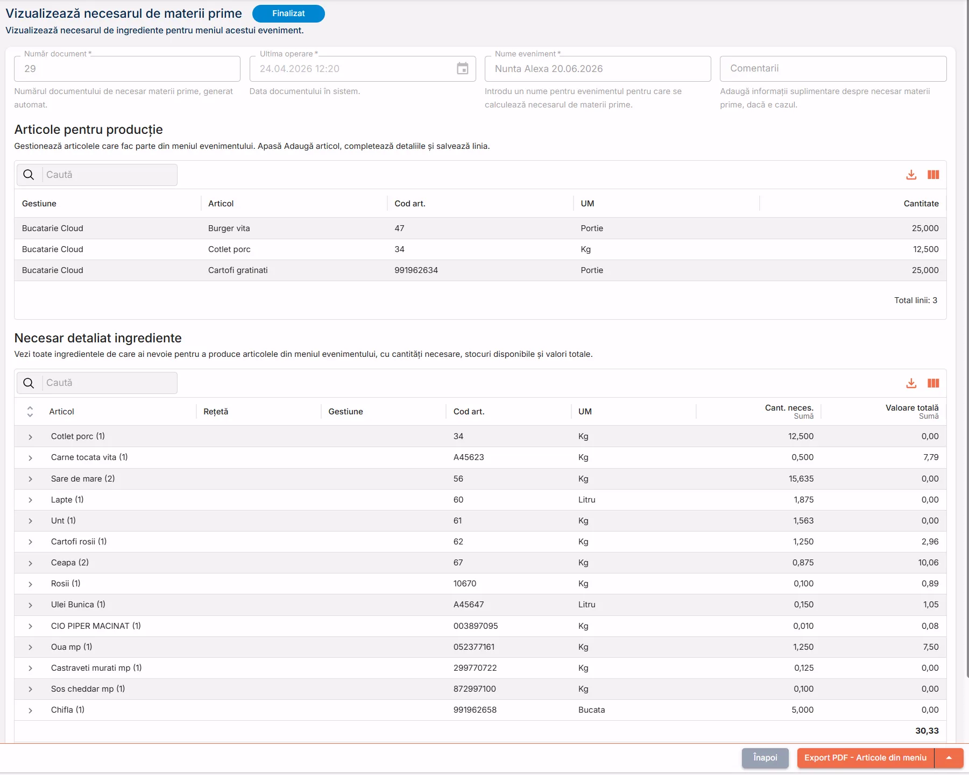Sort by Gestiune column in production table
The width and height of the screenshot is (969, 775).
39,204
